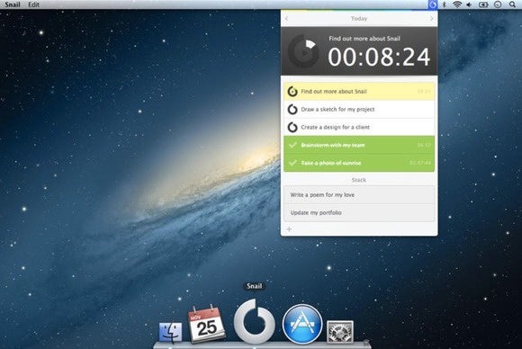Open the Snail menu in the menu bar
Screen dimensions: 522x349
(13, 4)
